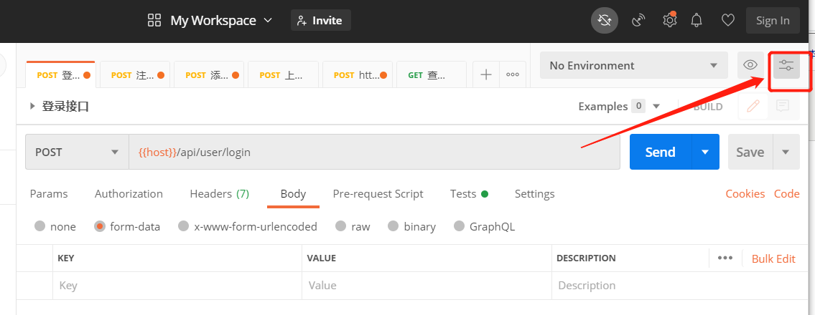
Task: Click the blue Send button
Action: coord(660,152)
